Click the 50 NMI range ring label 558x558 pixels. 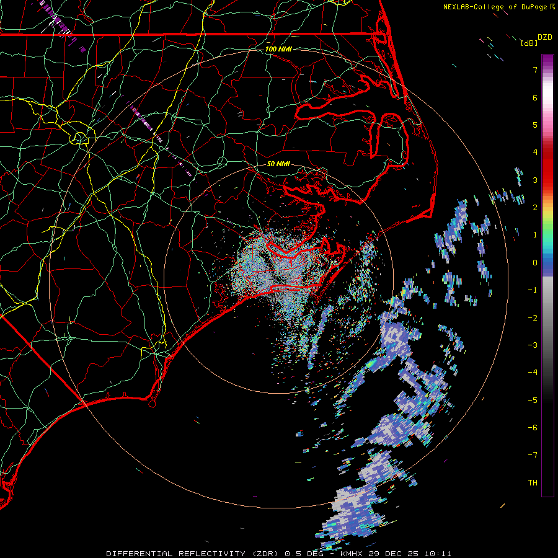pos(278,164)
